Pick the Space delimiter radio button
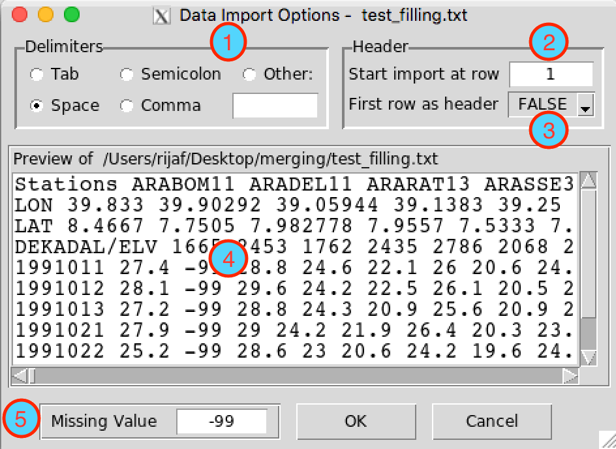The height and width of the screenshot is (449, 616). [37, 106]
